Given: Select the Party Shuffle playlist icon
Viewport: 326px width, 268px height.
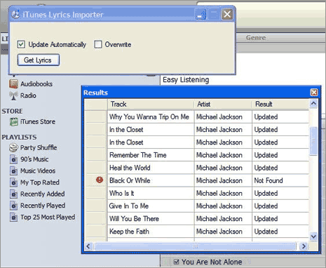Looking at the screenshot, I should pyautogui.click(x=13, y=148).
